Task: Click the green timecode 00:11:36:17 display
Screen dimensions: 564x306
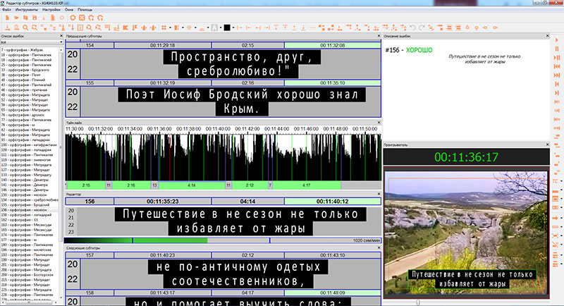Action: (x=466, y=157)
